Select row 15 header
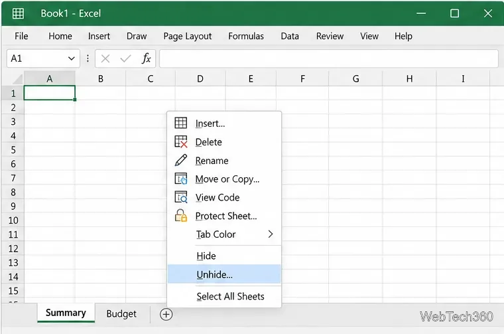This screenshot has height=334, width=504. coord(13,291)
